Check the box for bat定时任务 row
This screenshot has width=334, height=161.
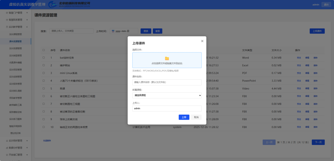coord(44,58)
